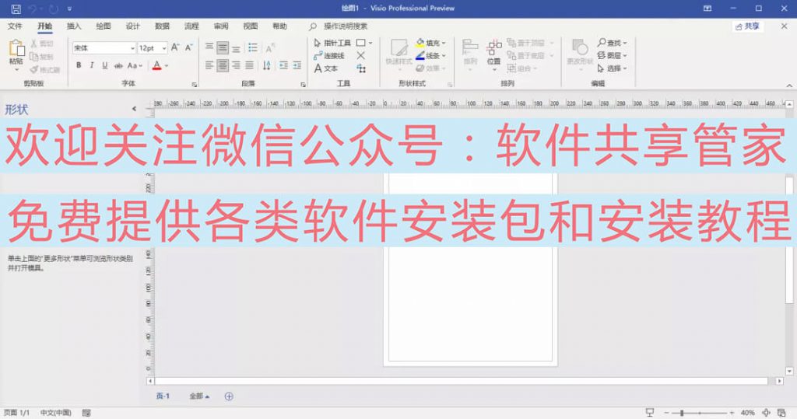Open the Change Case Aa dropdown
This screenshot has height=419, width=797.
135,65
